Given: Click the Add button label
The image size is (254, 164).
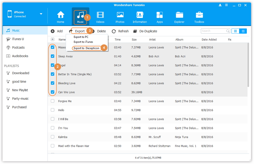Looking at the screenshot, I should point(60,31).
